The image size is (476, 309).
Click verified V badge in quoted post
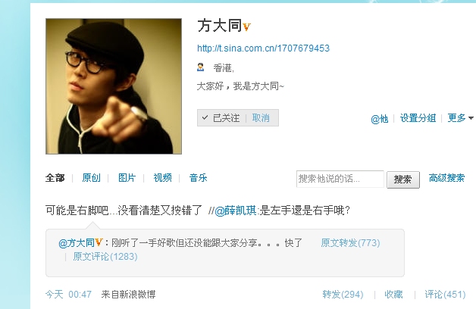(99, 242)
